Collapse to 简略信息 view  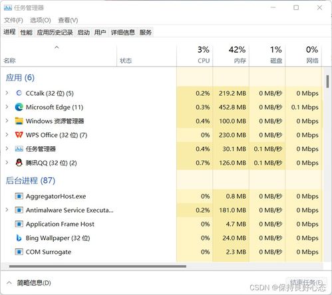coord(29,283)
